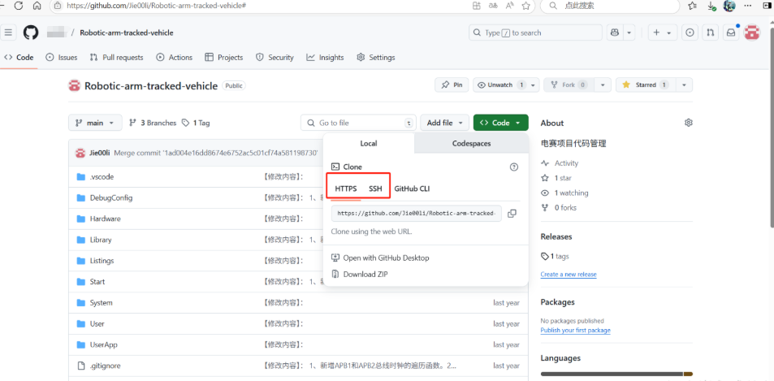Open the UserApp folder
This screenshot has width=774, height=381.
(x=104, y=344)
